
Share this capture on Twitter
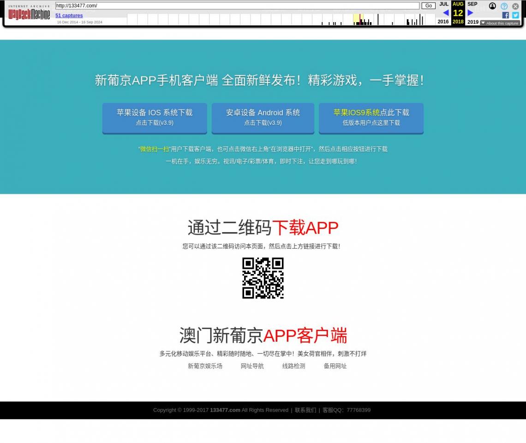click(515, 15)
